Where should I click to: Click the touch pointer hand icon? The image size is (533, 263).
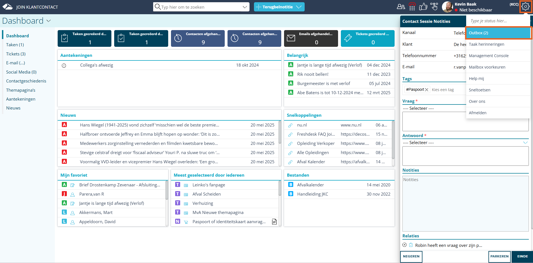434,6
